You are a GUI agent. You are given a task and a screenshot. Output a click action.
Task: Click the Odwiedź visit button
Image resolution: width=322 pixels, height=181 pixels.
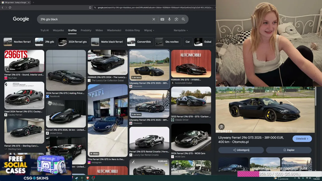302,139
